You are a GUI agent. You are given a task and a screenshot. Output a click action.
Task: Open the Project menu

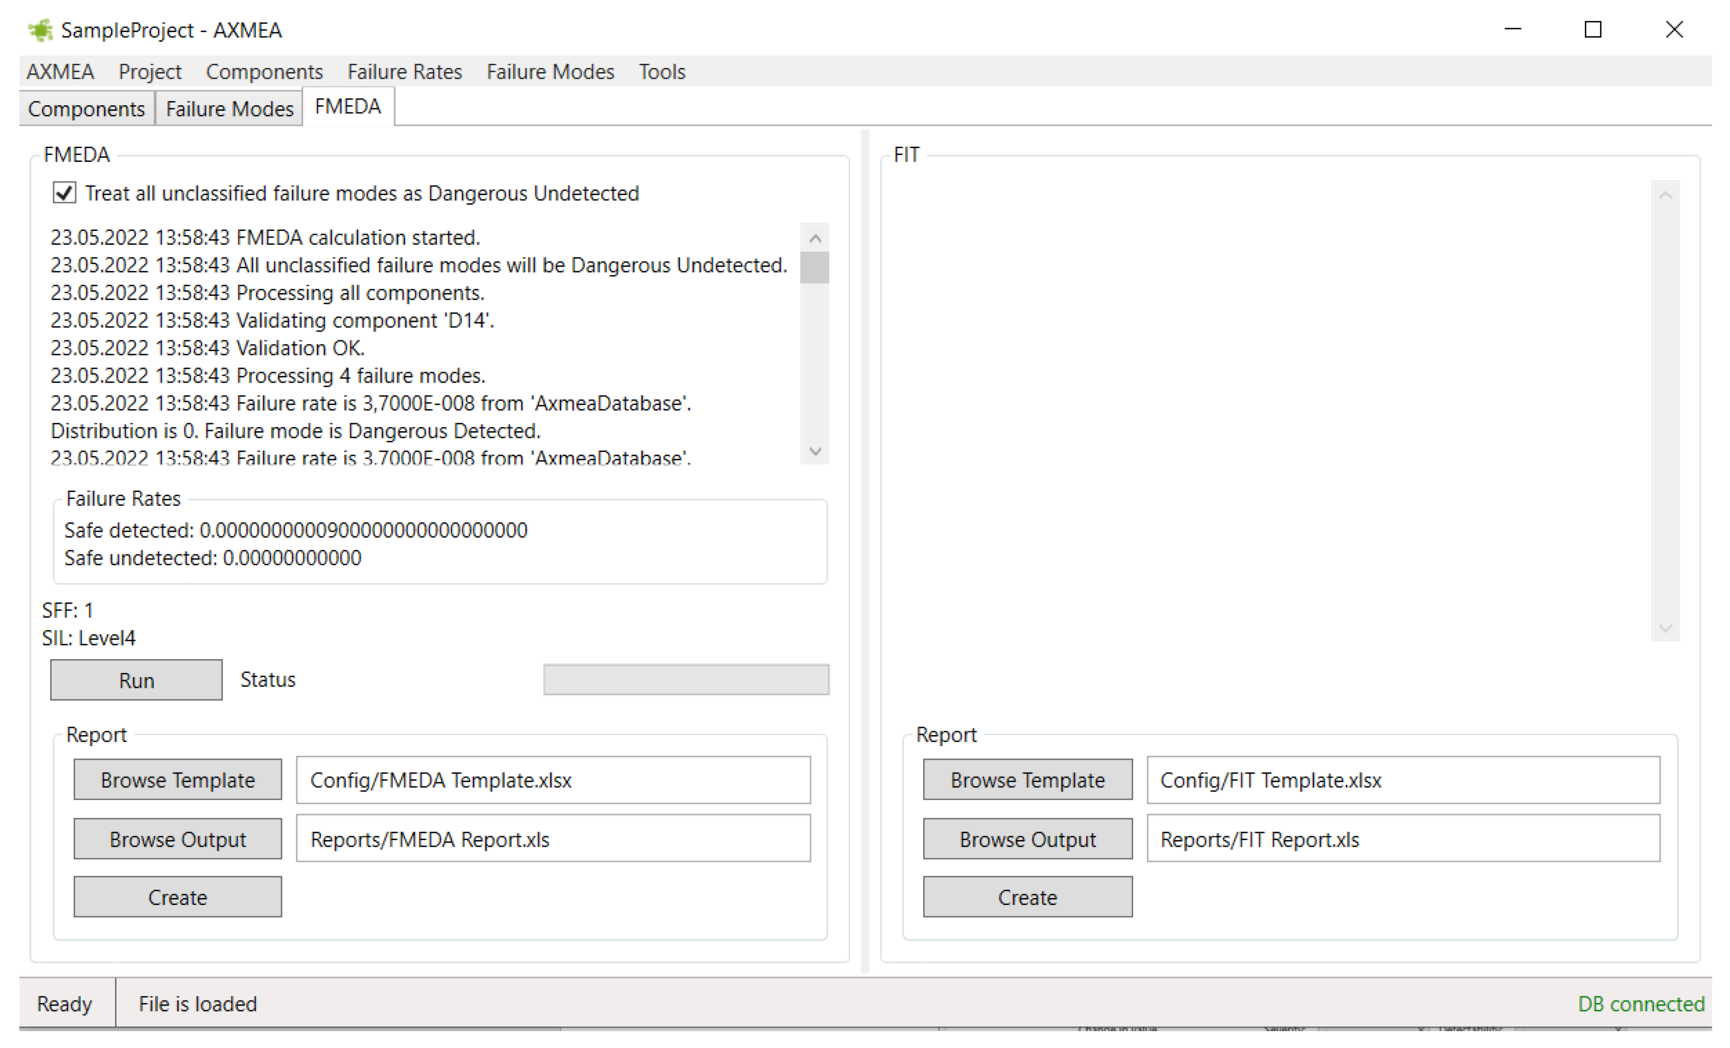click(x=150, y=72)
